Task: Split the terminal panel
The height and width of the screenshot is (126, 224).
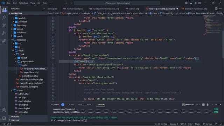Action: pos(203,105)
